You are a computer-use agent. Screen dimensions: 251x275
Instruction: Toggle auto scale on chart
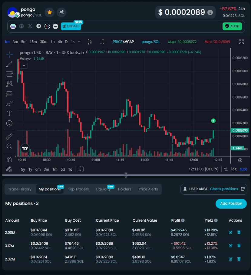point(243,169)
